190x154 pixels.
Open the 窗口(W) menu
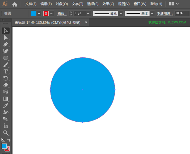[x=140, y=4]
